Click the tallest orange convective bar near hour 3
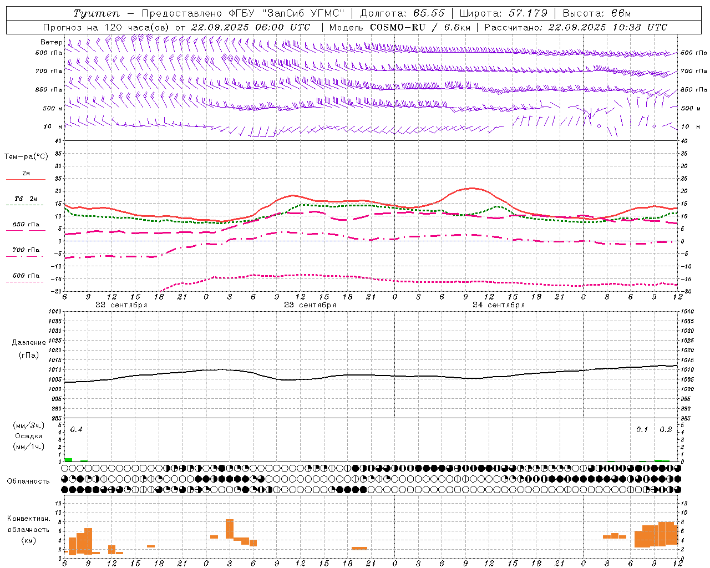This screenshot has width=710, height=568. (230, 529)
